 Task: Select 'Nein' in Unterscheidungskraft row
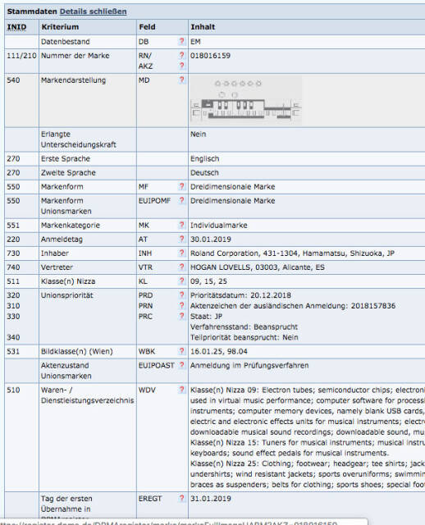(199, 135)
